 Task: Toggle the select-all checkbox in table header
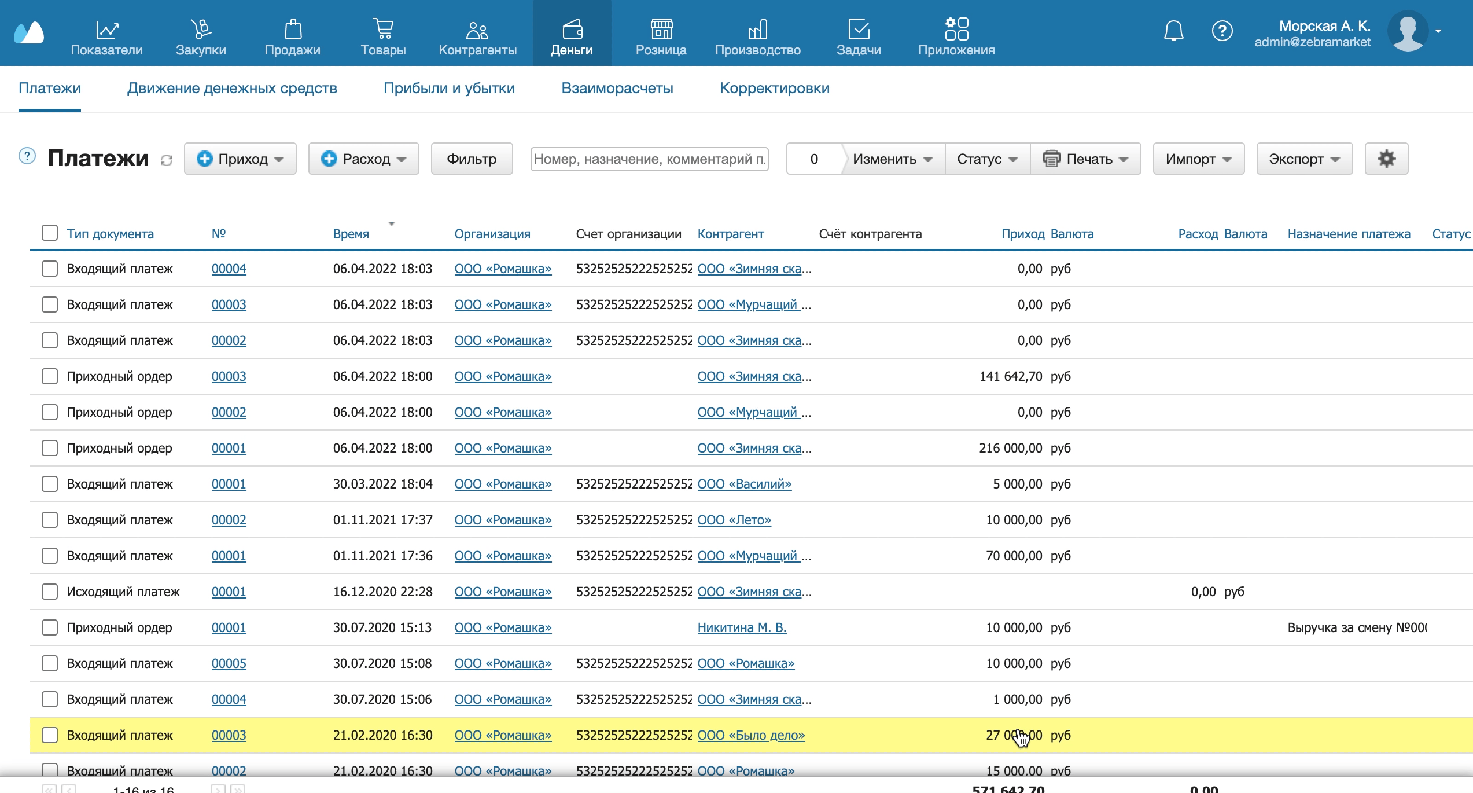point(50,233)
